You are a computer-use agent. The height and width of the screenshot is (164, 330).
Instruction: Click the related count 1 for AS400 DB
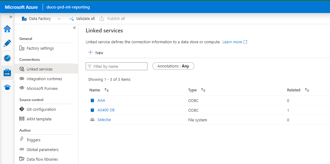pyautogui.click(x=288, y=110)
